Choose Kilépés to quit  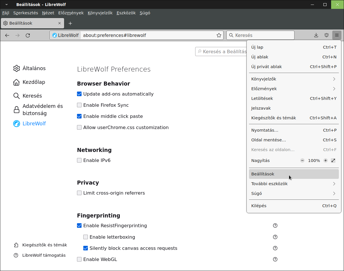[x=294, y=206]
